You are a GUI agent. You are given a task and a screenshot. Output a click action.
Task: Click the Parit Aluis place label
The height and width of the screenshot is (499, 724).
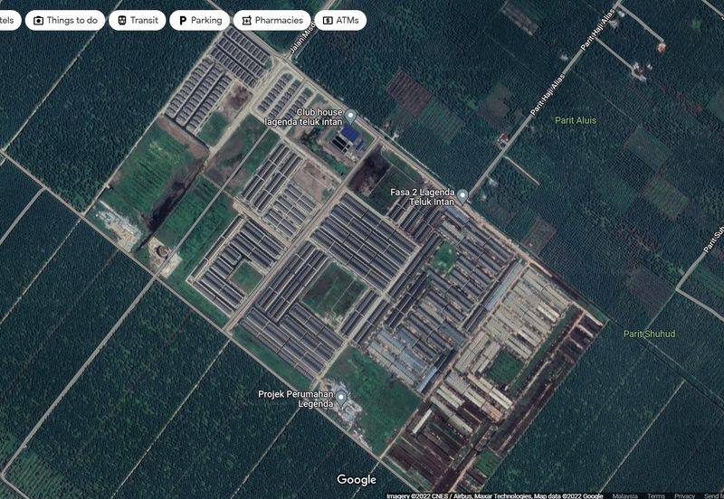pyautogui.click(x=576, y=120)
